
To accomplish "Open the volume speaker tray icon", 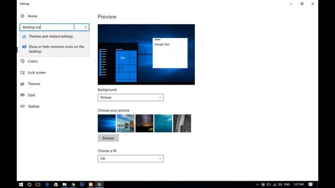I will (x=280, y=184).
